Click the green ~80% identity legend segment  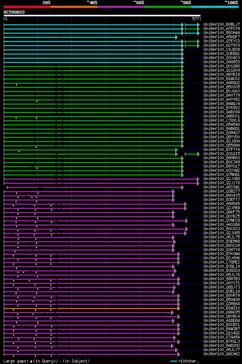coord(168,7)
